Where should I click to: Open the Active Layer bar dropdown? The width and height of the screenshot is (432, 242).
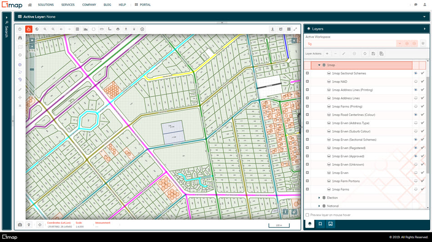pyautogui.click(x=424, y=17)
